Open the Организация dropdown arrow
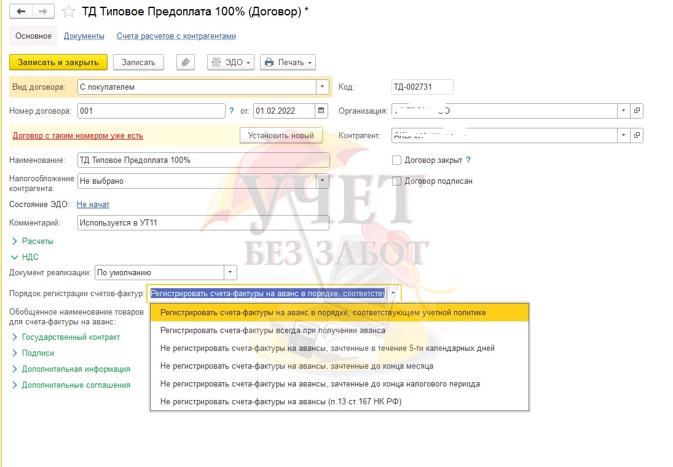This screenshot has width=673, height=467. point(624,111)
